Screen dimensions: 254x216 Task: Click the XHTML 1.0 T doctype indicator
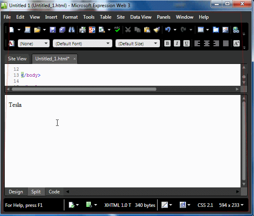click(117, 205)
